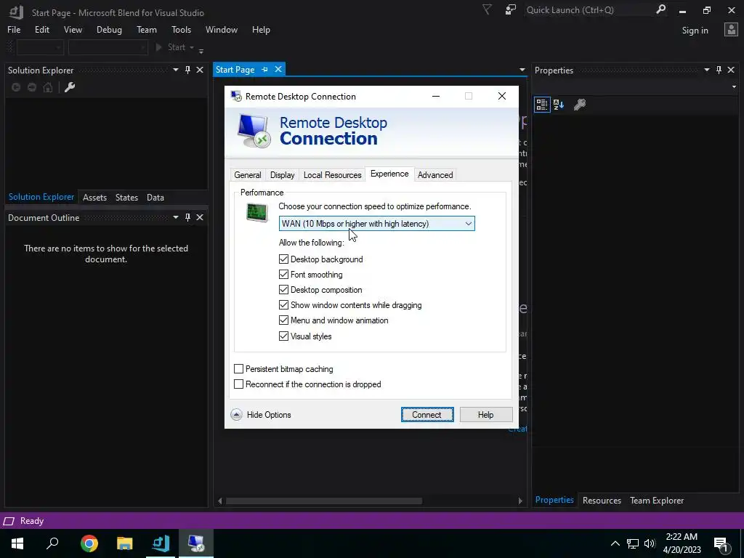Uncheck Desktop background option
This screenshot has height=558, width=744.
(284, 259)
